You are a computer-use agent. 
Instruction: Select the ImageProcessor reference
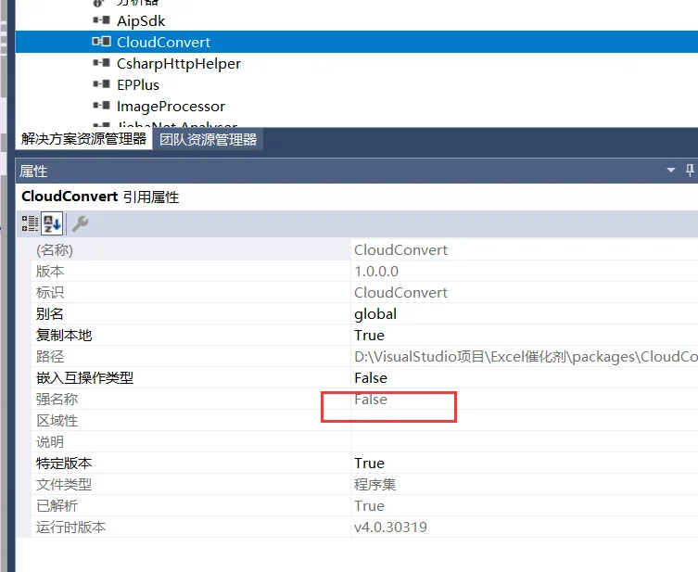point(171,107)
